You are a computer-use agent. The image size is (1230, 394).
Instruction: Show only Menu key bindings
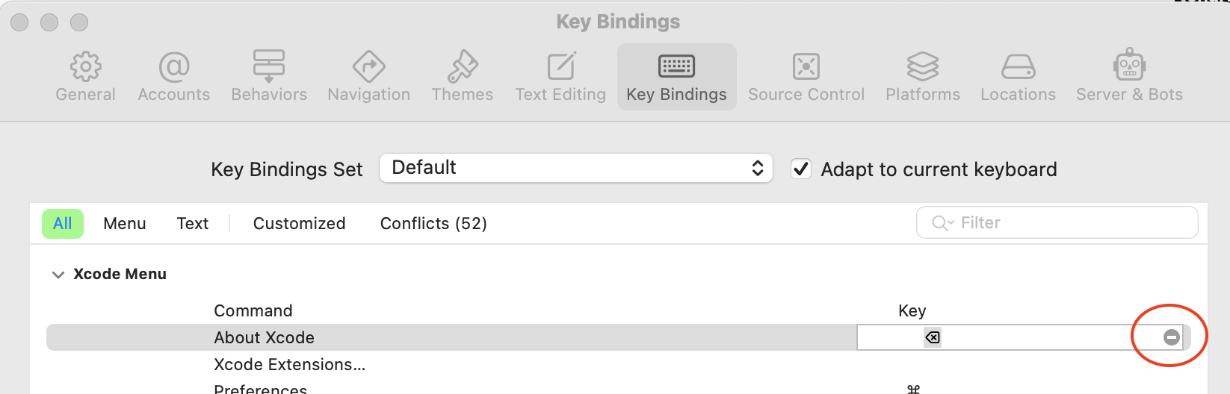(x=125, y=224)
